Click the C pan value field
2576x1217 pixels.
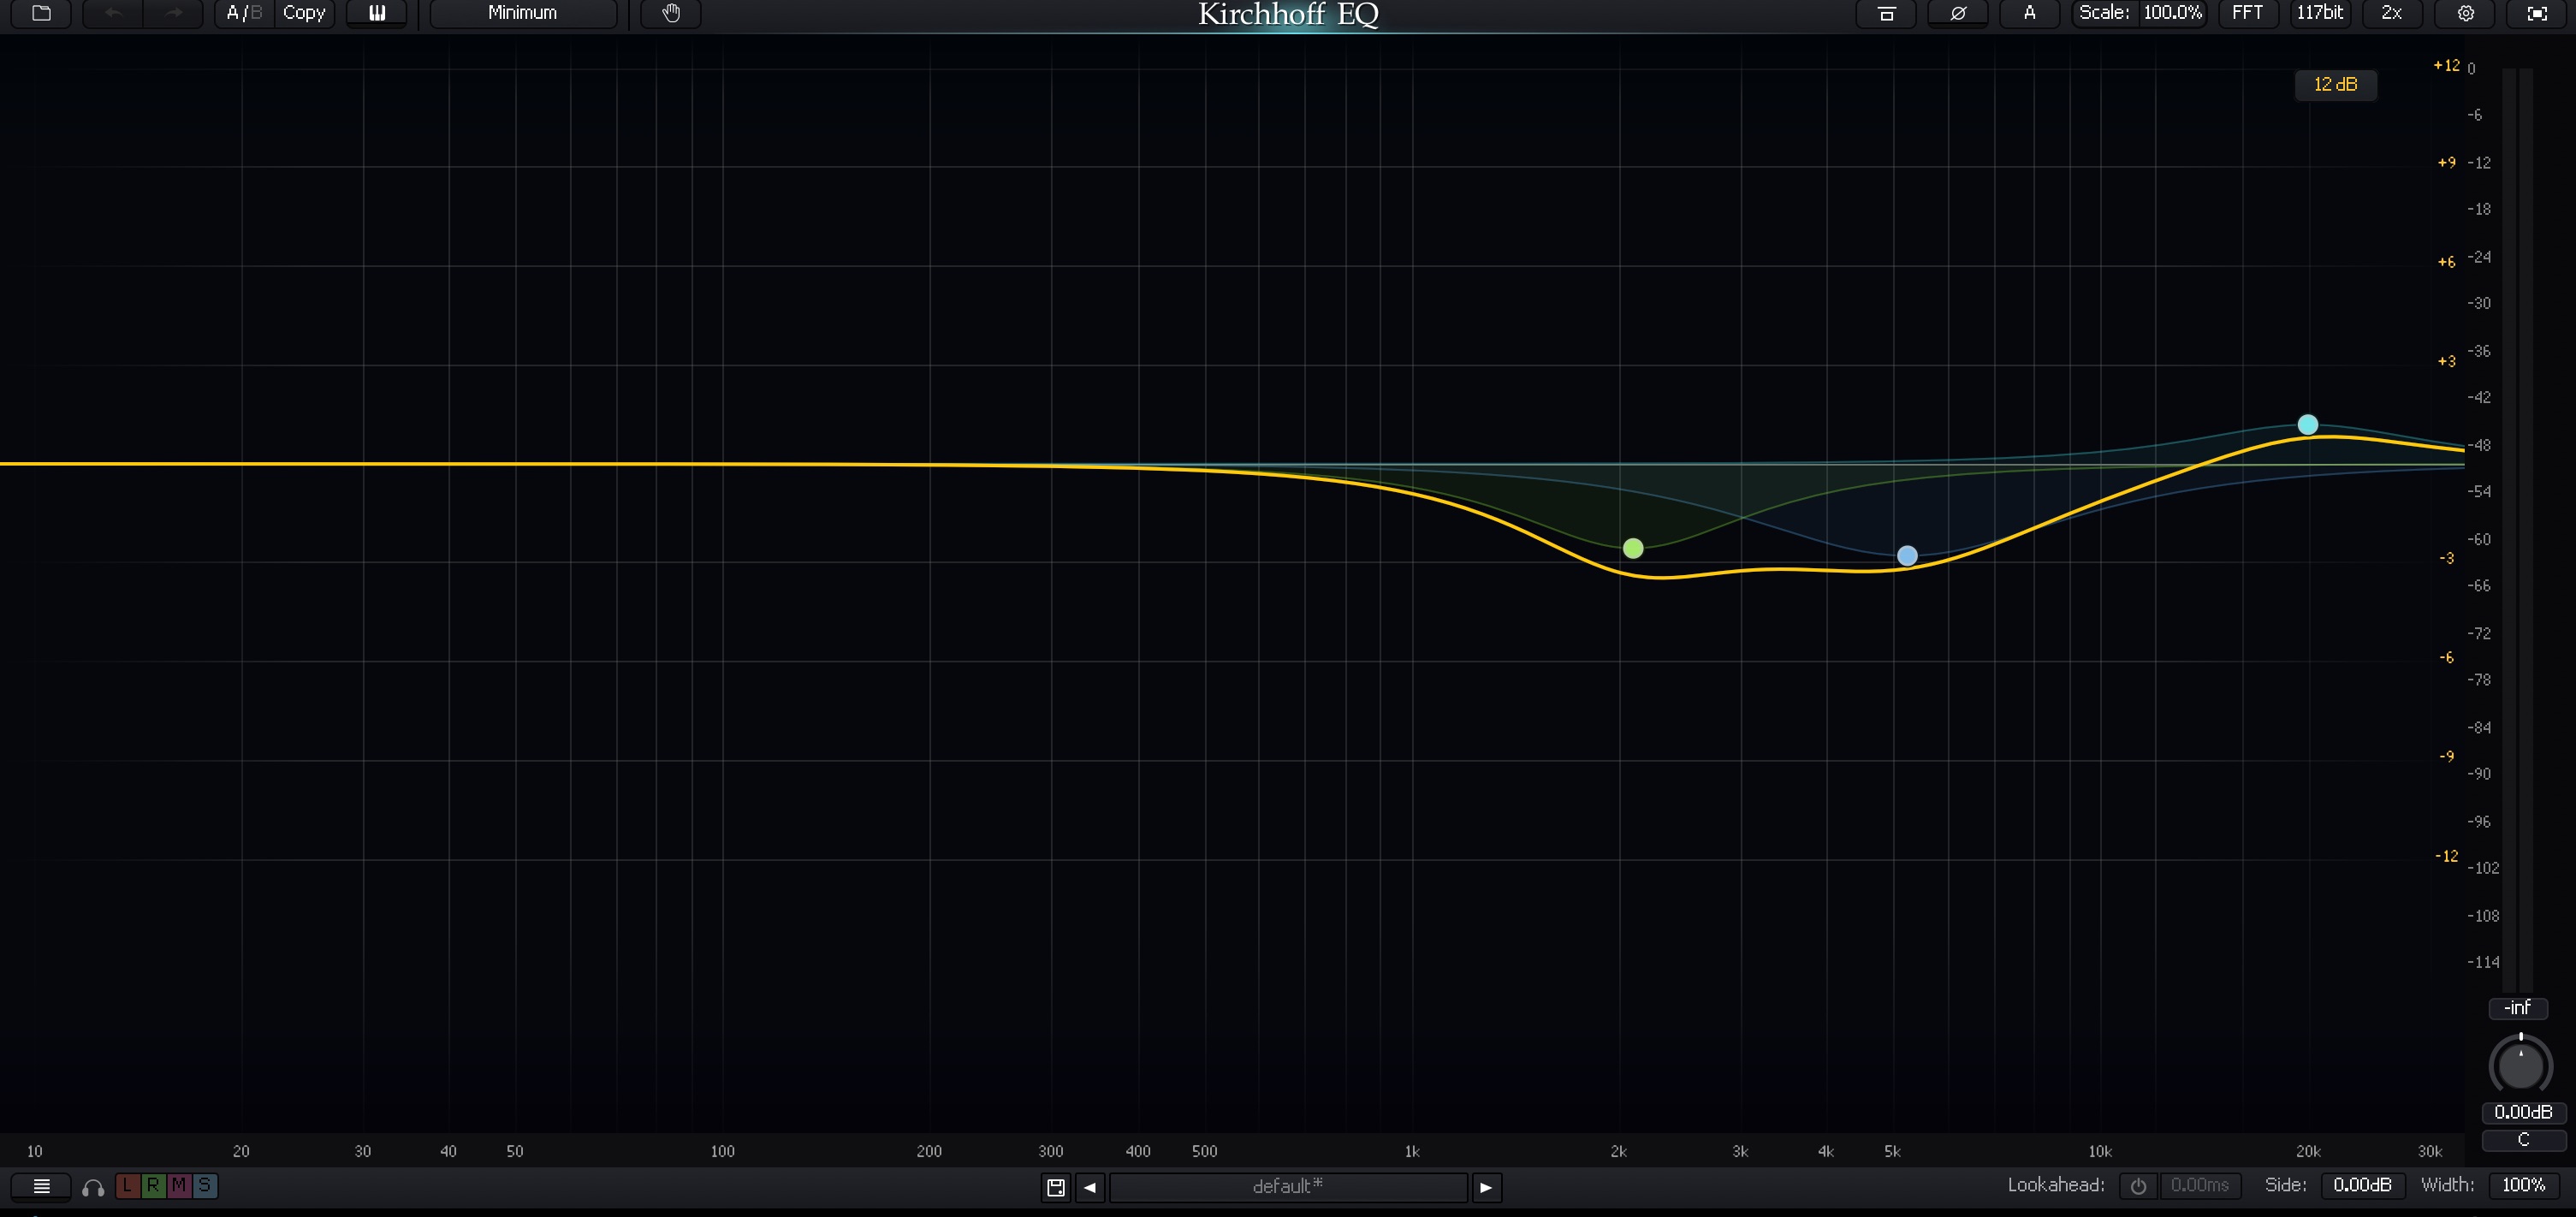click(2523, 1140)
